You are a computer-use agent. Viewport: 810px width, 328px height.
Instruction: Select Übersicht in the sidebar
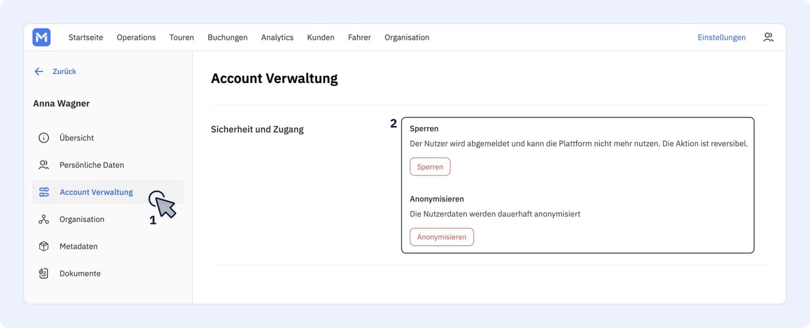coord(108,138)
